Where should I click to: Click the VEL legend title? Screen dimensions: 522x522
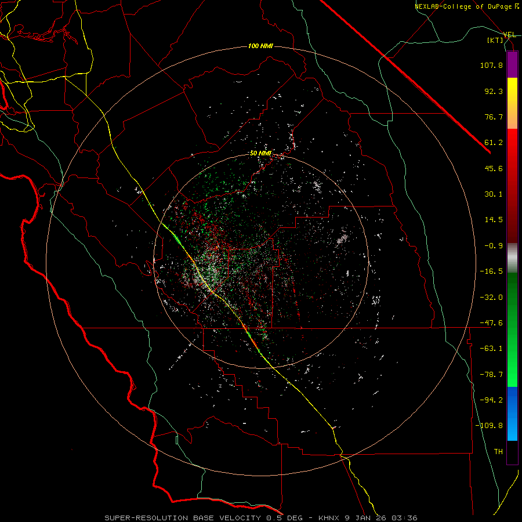[510, 35]
